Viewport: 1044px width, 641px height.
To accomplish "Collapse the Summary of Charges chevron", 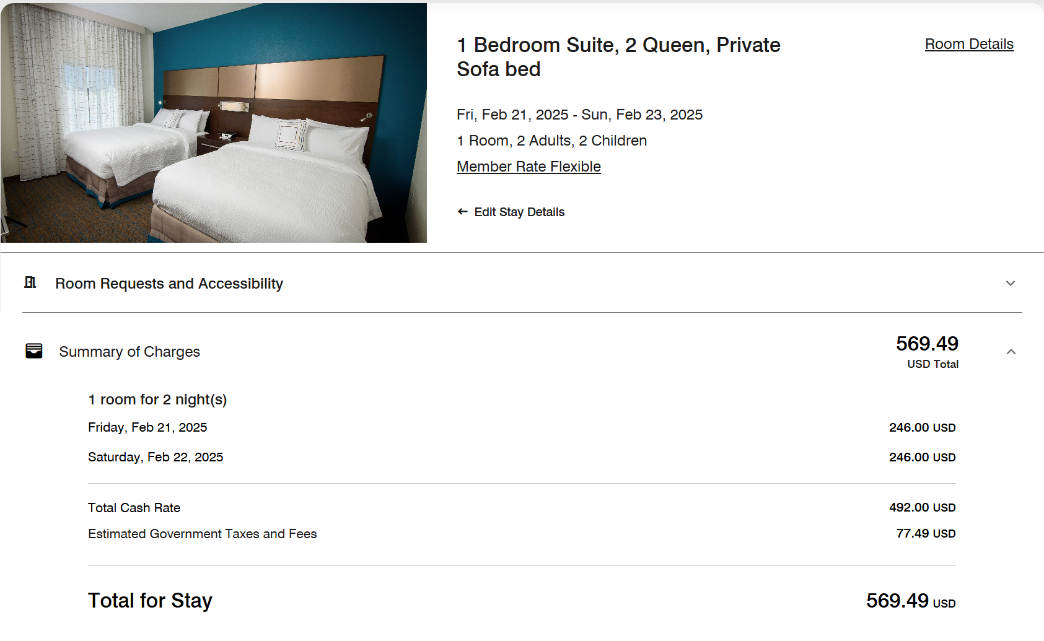I will point(1011,352).
